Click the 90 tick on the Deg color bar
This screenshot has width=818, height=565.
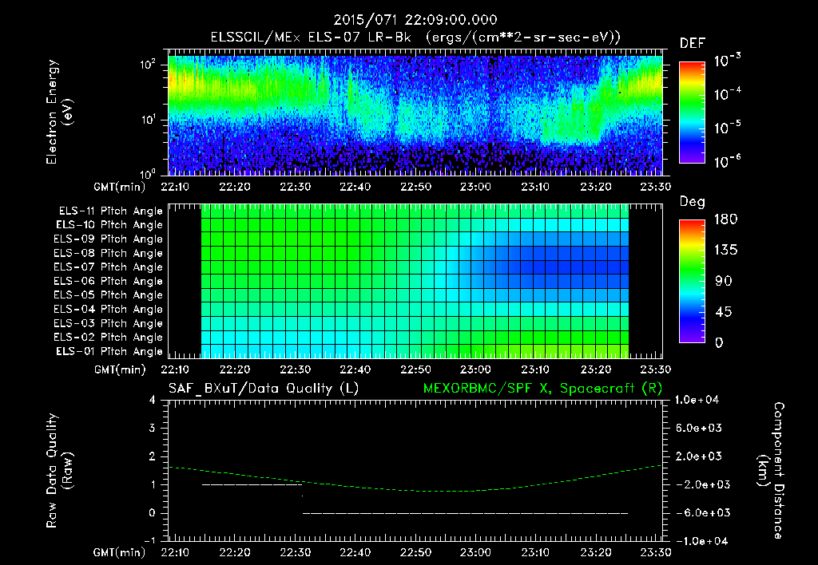(724, 282)
